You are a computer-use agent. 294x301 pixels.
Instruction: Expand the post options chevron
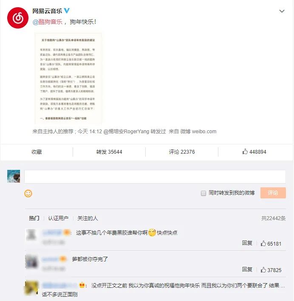coord(282,11)
